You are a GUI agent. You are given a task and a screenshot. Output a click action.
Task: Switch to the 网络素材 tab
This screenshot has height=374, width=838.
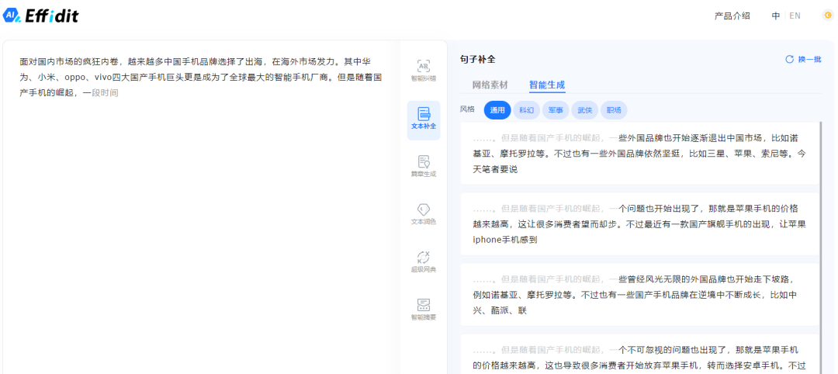point(490,85)
